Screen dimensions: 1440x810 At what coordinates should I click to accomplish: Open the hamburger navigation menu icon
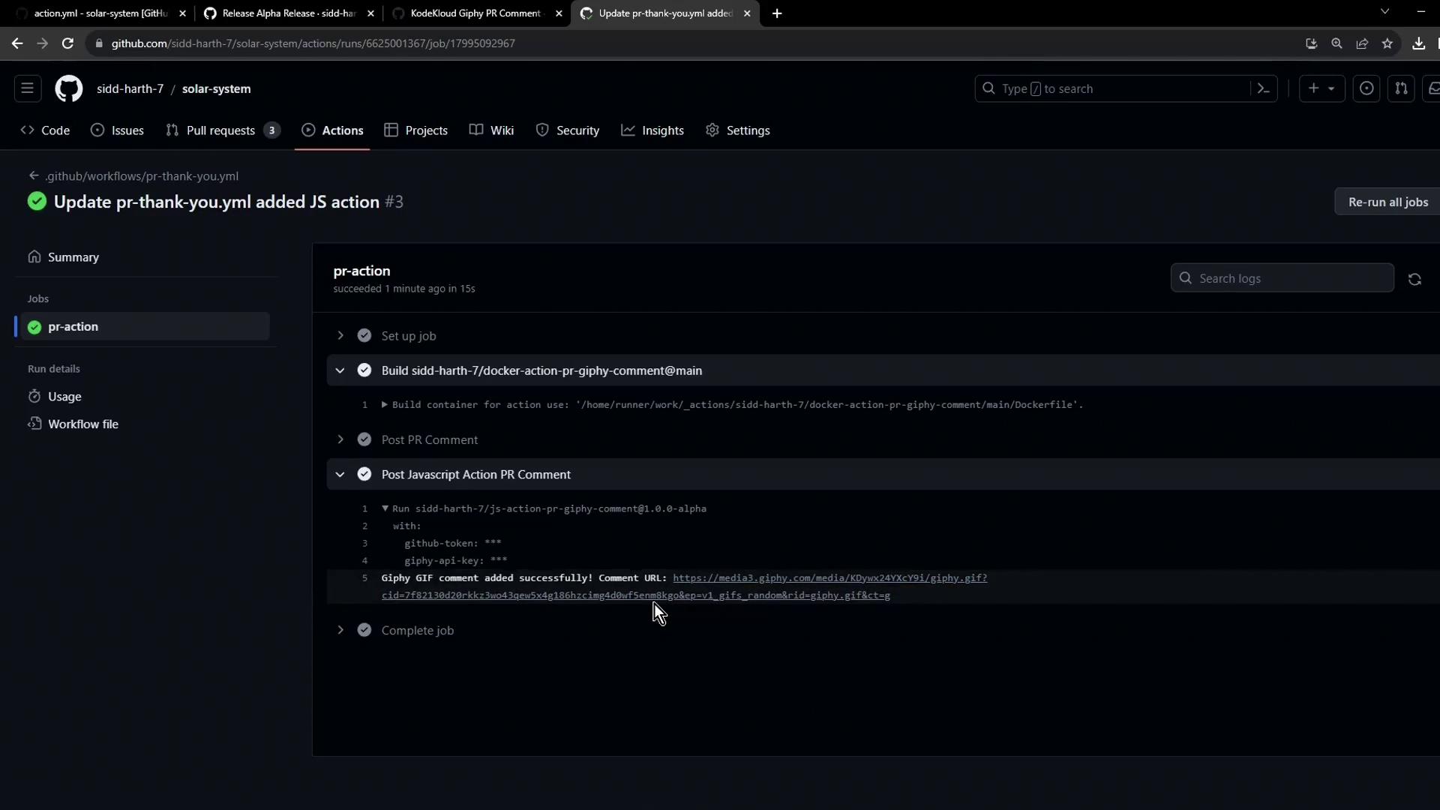pos(28,88)
